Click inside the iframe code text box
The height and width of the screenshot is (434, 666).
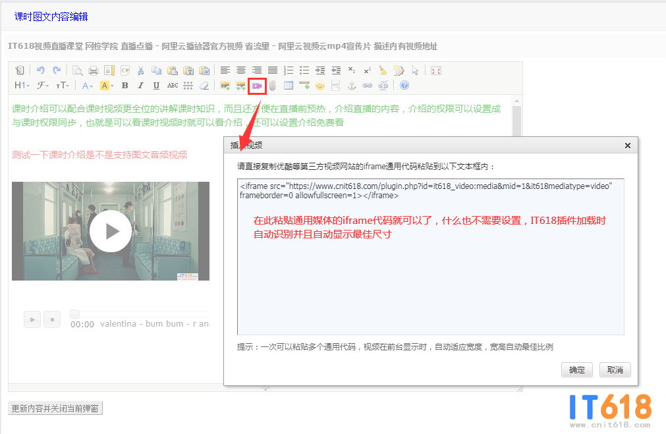(430, 283)
